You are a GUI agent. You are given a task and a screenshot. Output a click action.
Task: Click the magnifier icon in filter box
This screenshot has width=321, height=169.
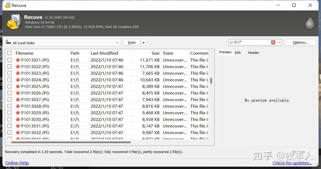[232, 42]
